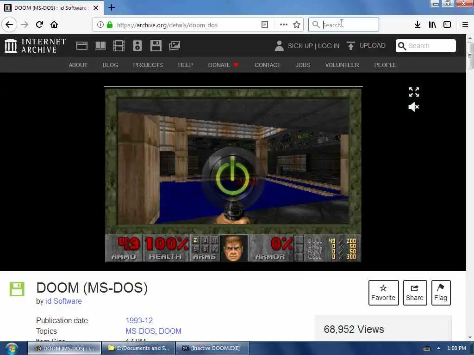Click the 1:08 PM taskbar clock
474x355 pixels.
pyautogui.click(x=457, y=349)
